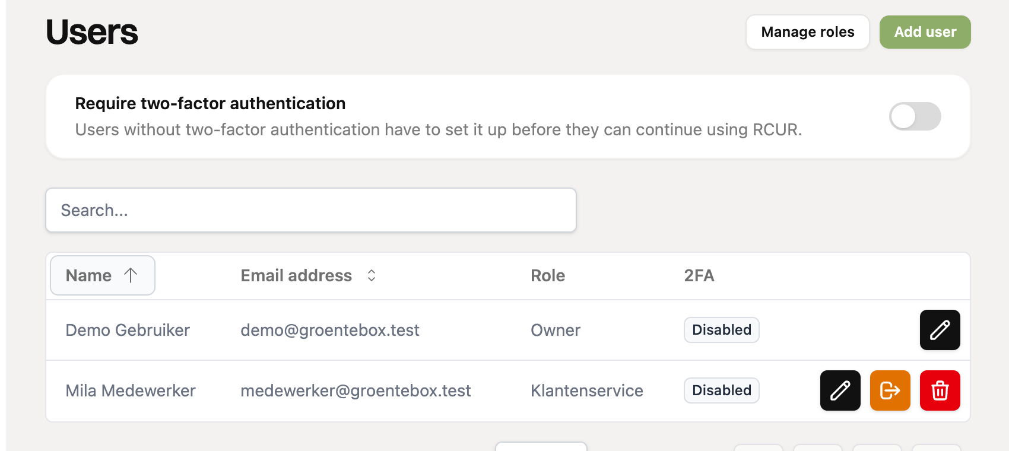Click the Role column header
This screenshot has width=1009, height=451.
pos(548,275)
